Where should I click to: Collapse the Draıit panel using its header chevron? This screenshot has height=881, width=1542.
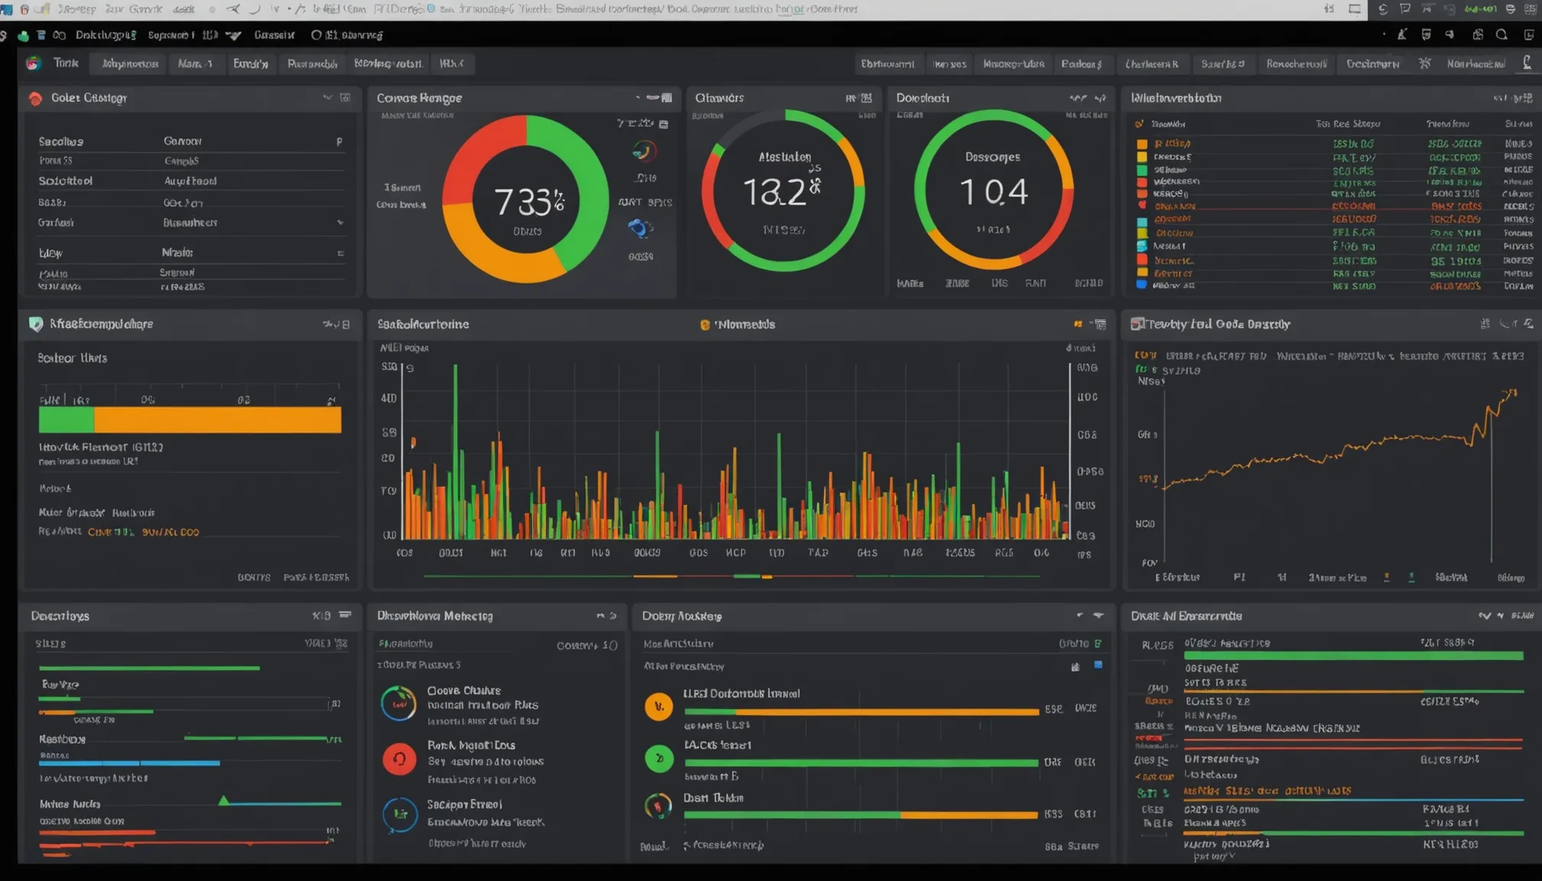tap(1484, 616)
